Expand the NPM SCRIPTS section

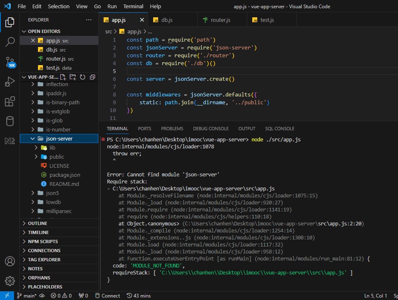(43, 241)
